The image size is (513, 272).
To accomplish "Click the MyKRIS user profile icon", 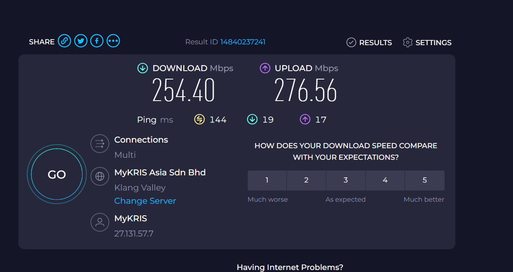I will coord(100,222).
